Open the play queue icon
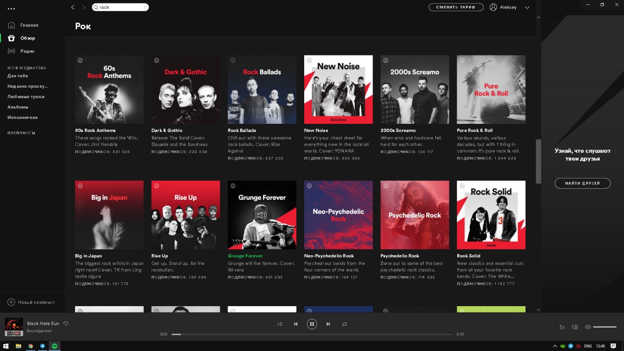The image size is (624, 351). coord(562,327)
